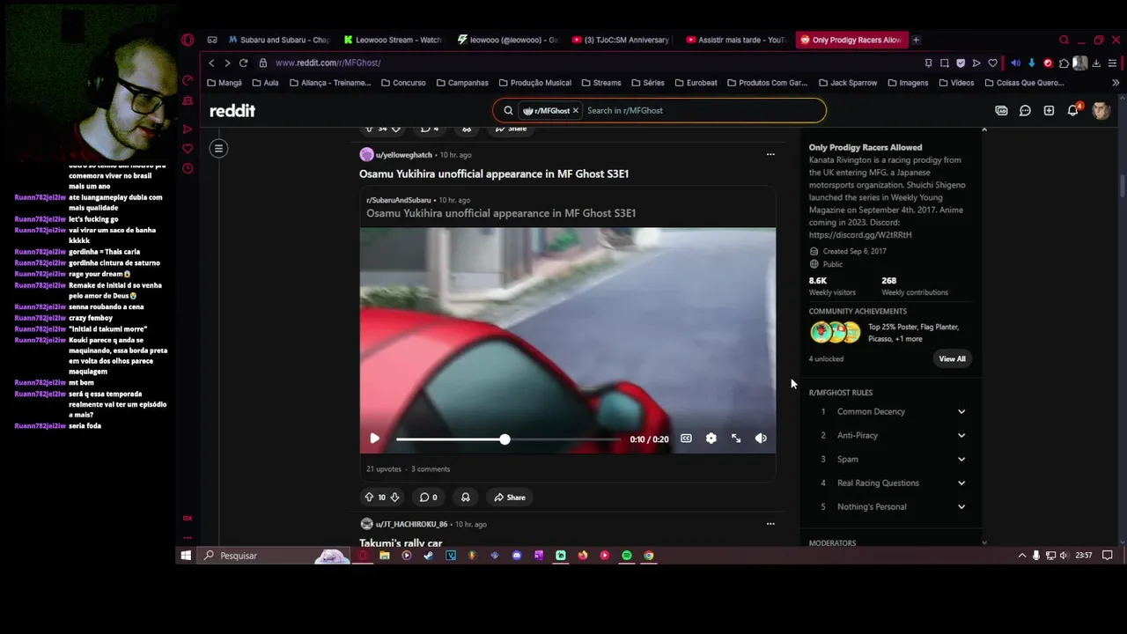The height and width of the screenshot is (634, 1127).
Task: Open the Subaru and Subaru browser tab
Action: click(x=277, y=40)
